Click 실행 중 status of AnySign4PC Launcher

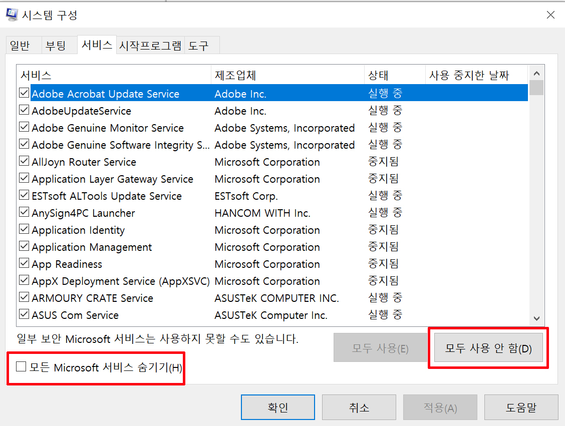coord(385,212)
